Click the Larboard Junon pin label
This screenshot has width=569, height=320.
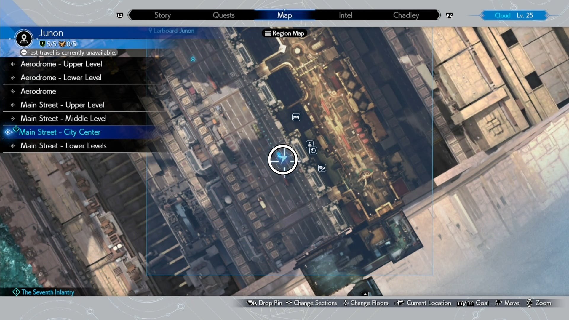click(x=172, y=31)
